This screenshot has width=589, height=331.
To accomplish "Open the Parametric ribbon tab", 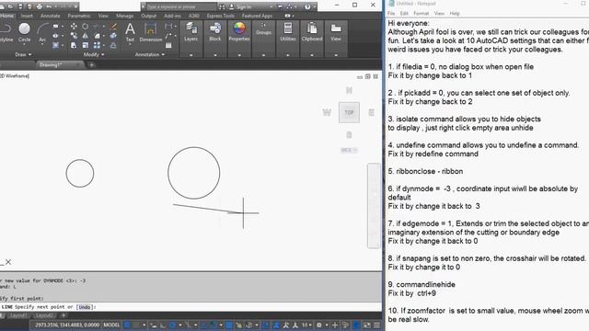I will 79,16.
